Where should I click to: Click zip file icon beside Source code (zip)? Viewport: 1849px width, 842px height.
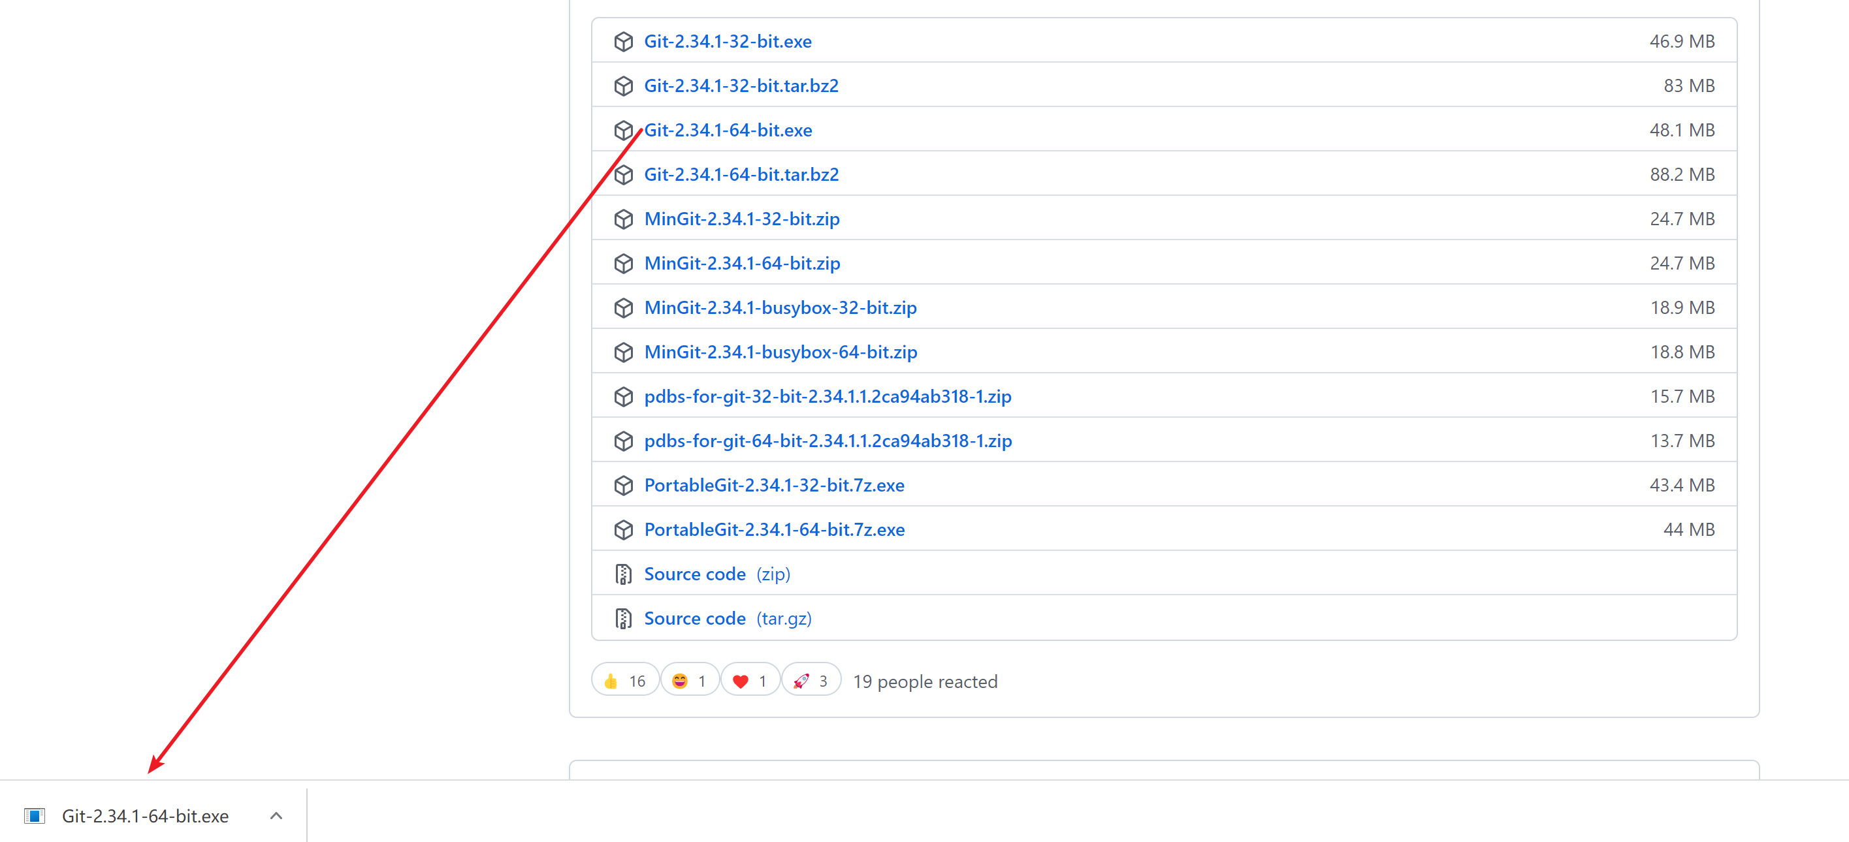click(623, 574)
